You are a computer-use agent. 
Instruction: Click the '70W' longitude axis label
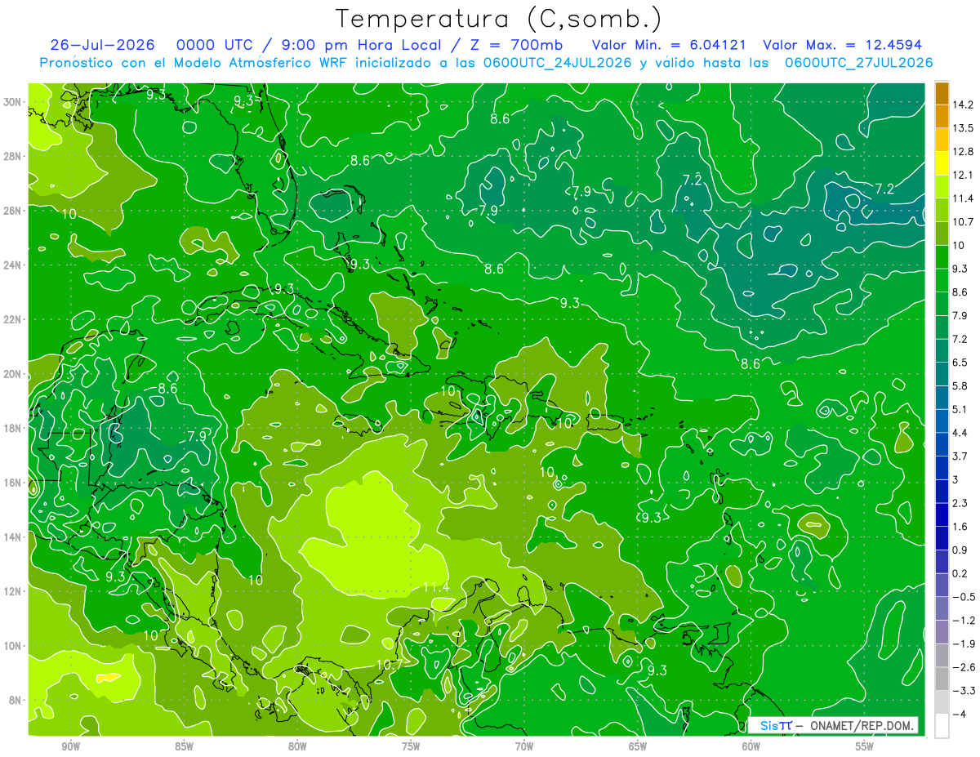(524, 747)
